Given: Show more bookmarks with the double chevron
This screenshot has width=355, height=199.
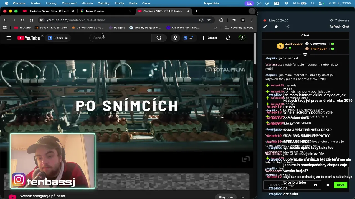Looking at the screenshot, I should [215, 28].
